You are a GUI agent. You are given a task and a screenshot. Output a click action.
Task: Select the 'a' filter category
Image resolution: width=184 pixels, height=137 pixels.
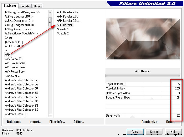tap(6, 50)
